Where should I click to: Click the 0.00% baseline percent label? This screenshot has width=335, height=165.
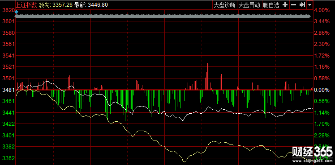pos(322,90)
